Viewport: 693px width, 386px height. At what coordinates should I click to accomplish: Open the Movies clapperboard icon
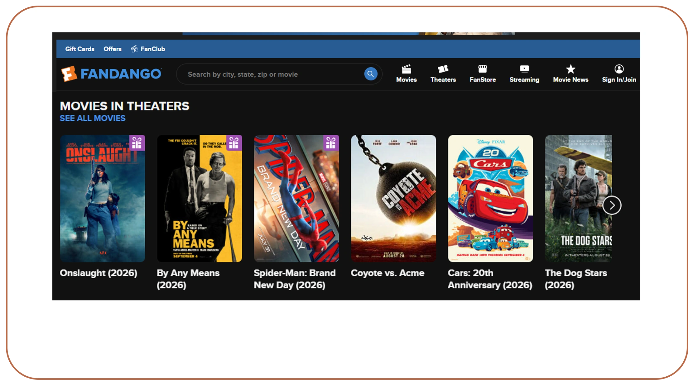406,69
